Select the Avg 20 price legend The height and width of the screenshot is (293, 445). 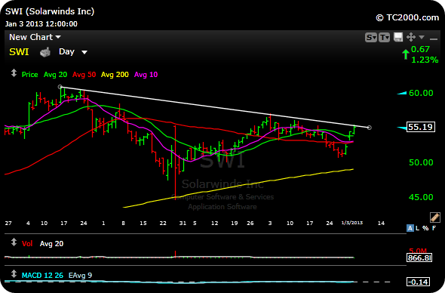click(55, 75)
